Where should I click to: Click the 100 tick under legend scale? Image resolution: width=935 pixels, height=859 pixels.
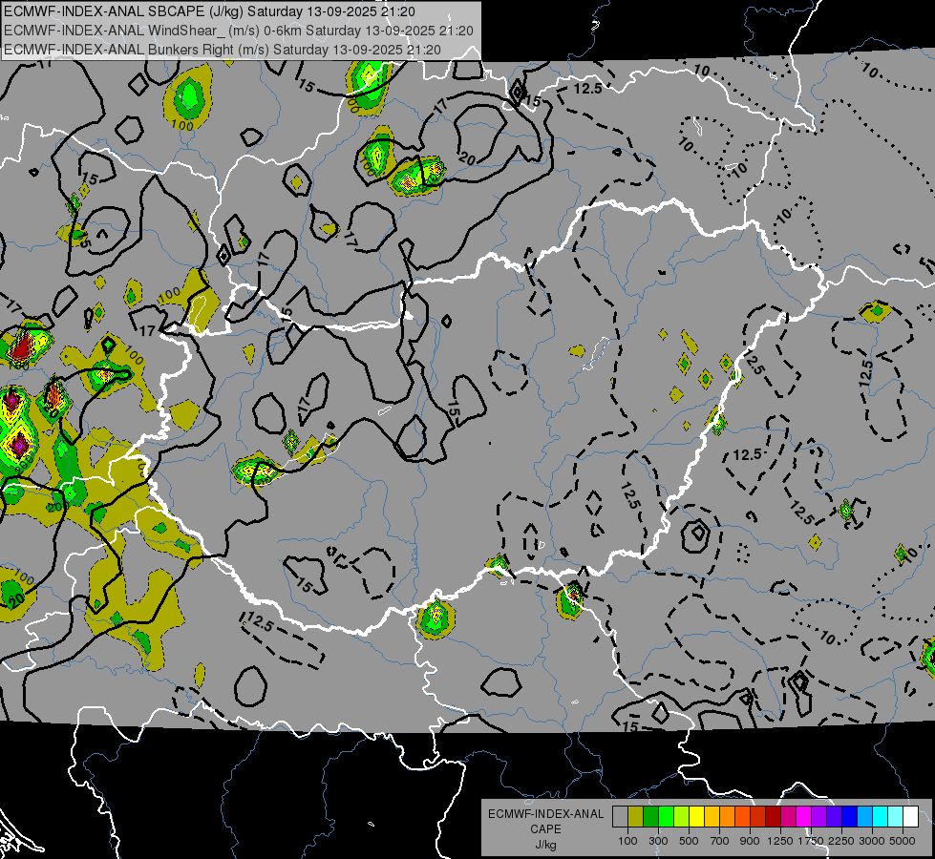[627, 841]
